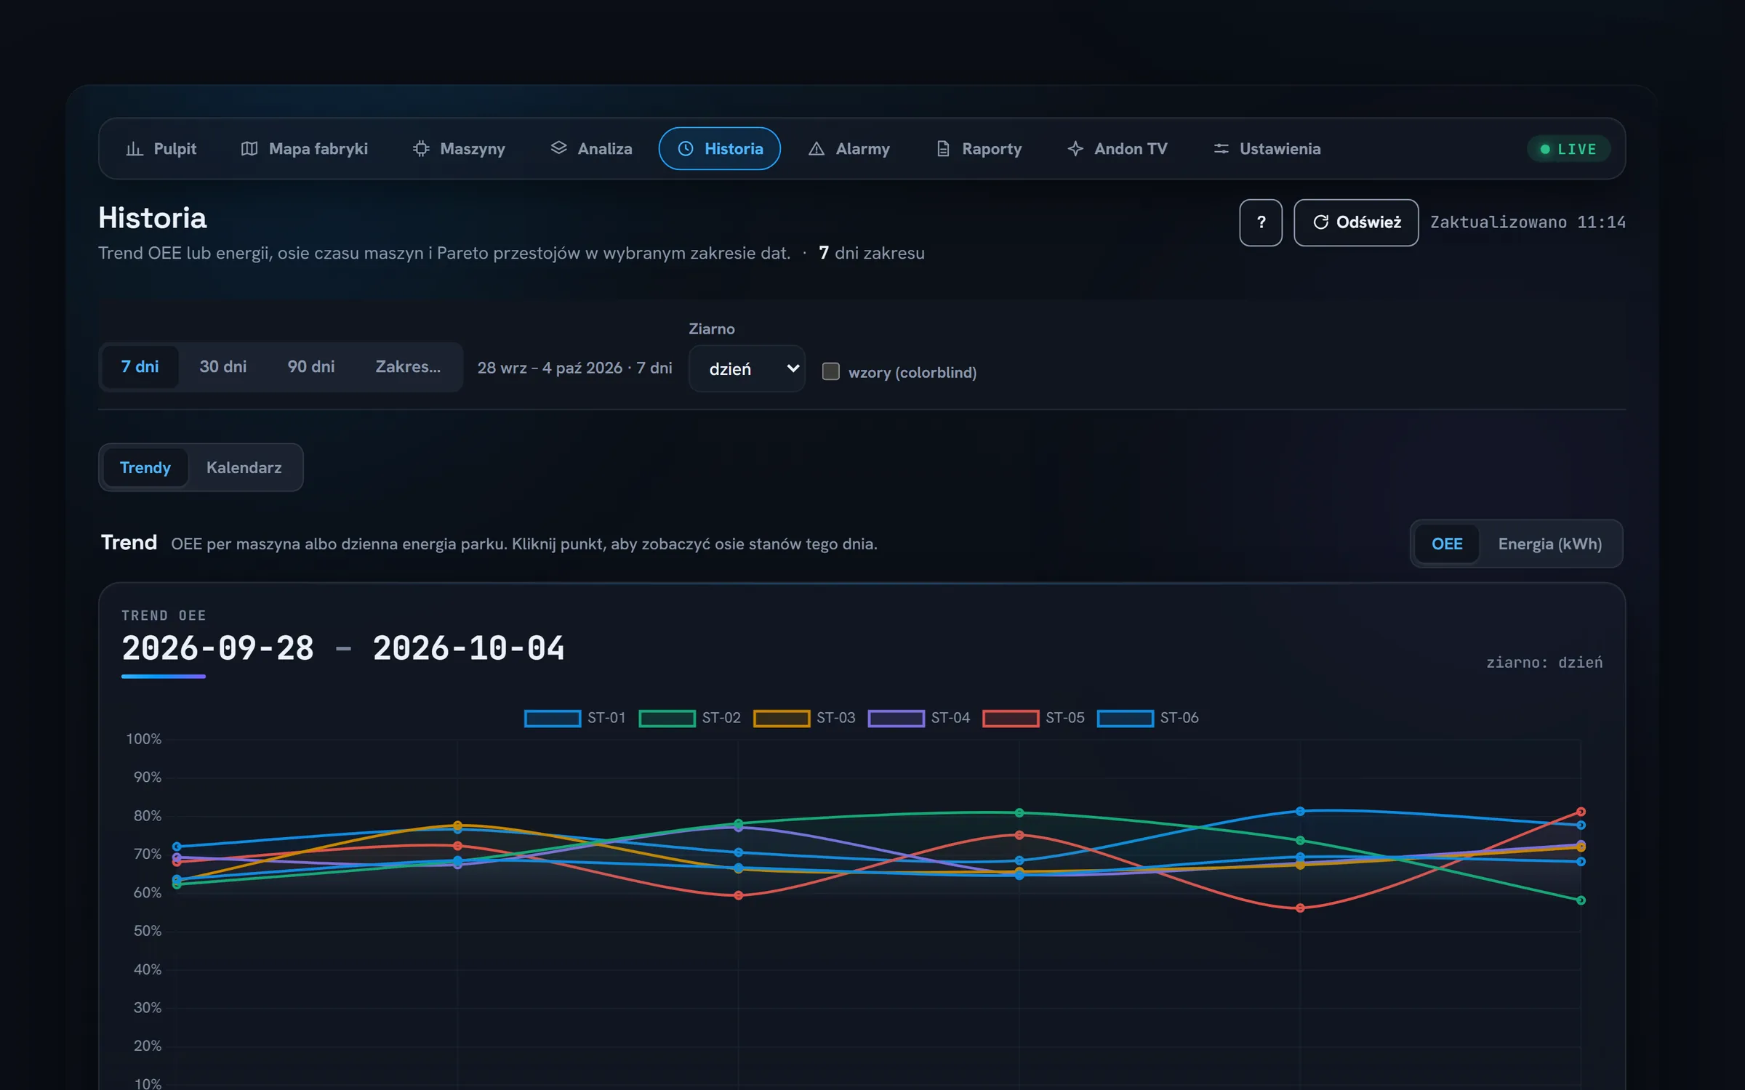The image size is (1745, 1090).
Task: Select the 7 dni range
Action: [x=140, y=367]
